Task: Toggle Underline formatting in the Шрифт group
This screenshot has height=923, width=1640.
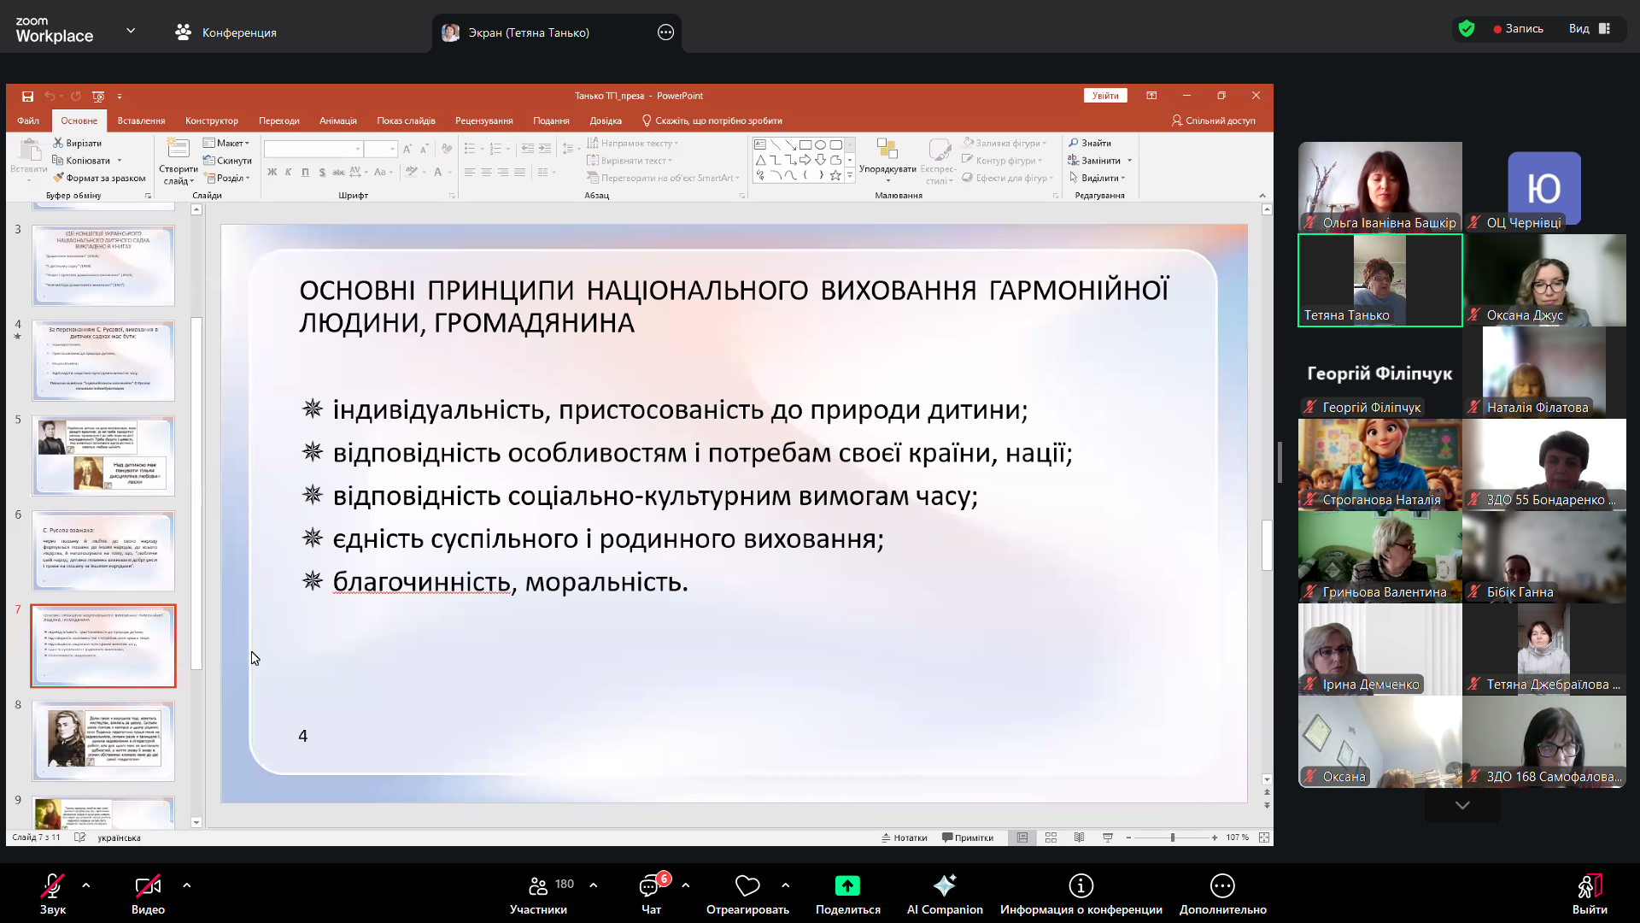Action: pyautogui.click(x=305, y=172)
